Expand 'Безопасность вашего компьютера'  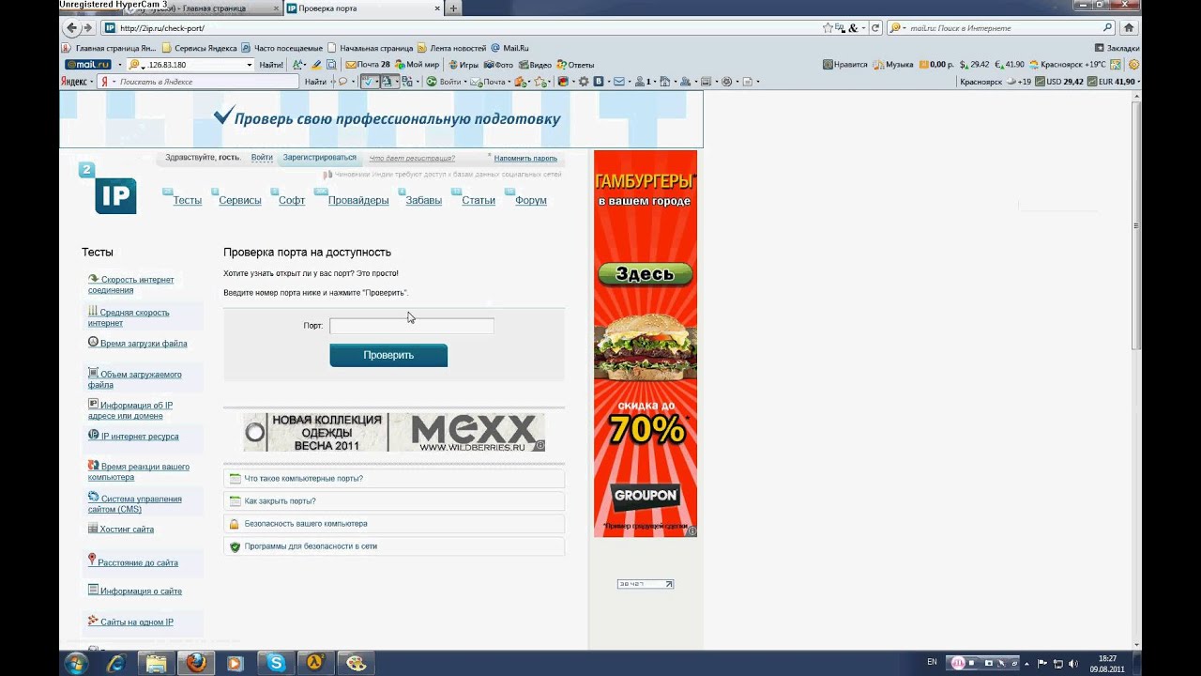point(394,524)
